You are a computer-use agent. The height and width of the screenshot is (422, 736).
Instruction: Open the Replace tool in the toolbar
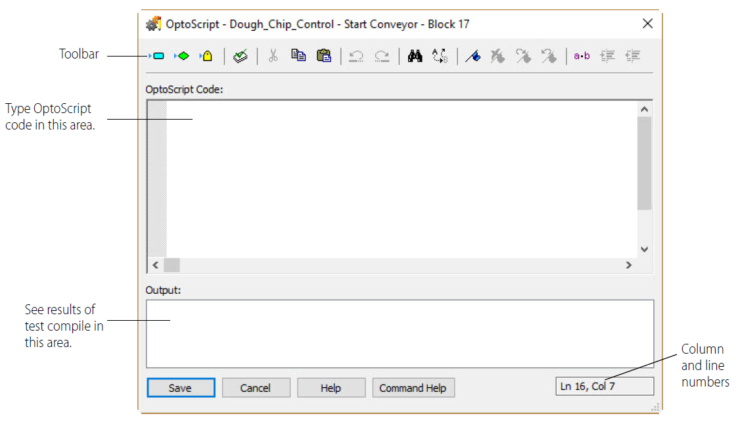[440, 56]
